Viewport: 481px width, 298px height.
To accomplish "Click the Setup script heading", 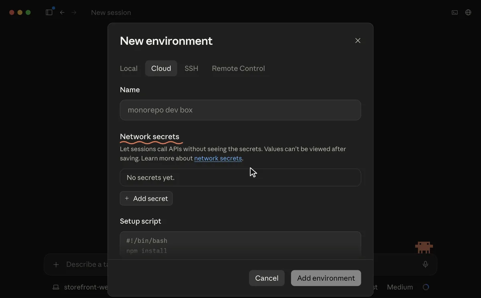I will (140, 221).
